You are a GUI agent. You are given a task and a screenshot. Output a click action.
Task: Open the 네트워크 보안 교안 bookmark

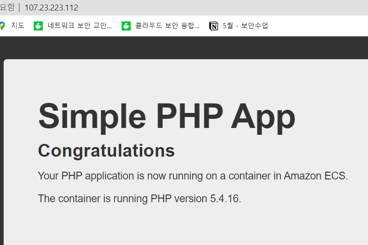(x=73, y=26)
